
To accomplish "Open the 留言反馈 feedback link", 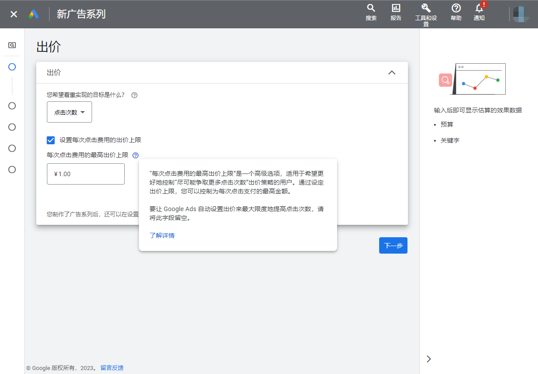I will 112,368.
